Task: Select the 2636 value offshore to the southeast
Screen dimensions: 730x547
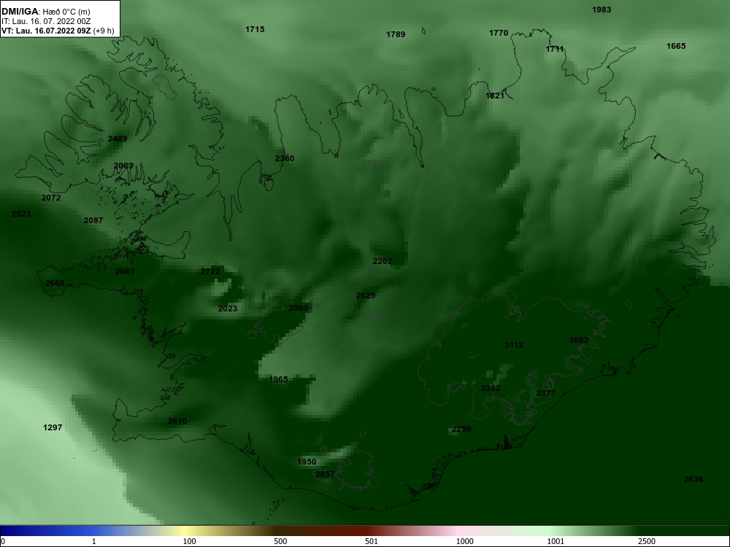Action: [693, 480]
